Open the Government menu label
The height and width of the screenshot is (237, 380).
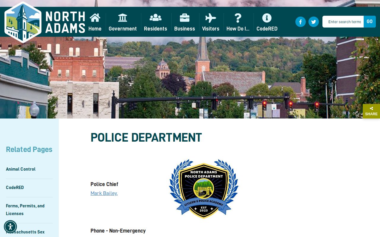pos(123,29)
